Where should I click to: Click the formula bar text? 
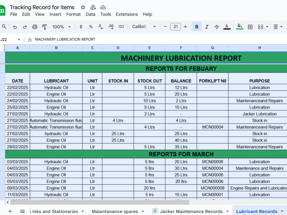pyautogui.click(x=65, y=40)
